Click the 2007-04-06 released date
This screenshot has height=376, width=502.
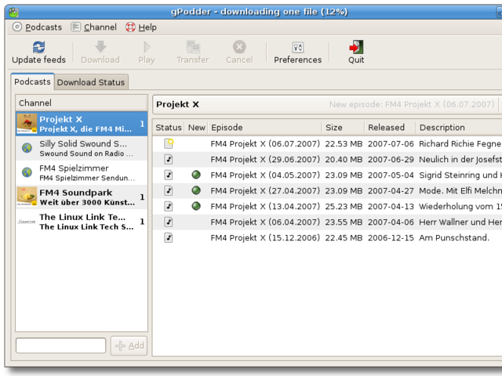391,222
